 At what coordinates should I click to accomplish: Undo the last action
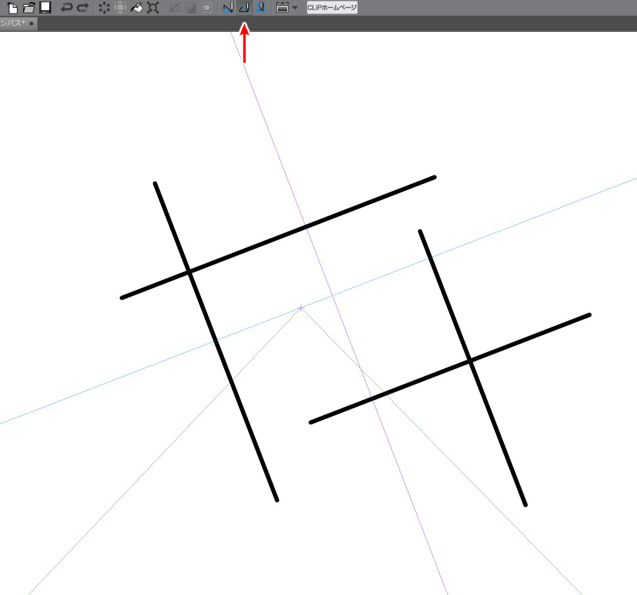tap(66, 7)
